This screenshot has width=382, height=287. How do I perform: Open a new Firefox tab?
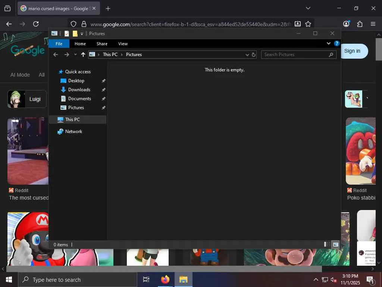[x=108, y=9]
